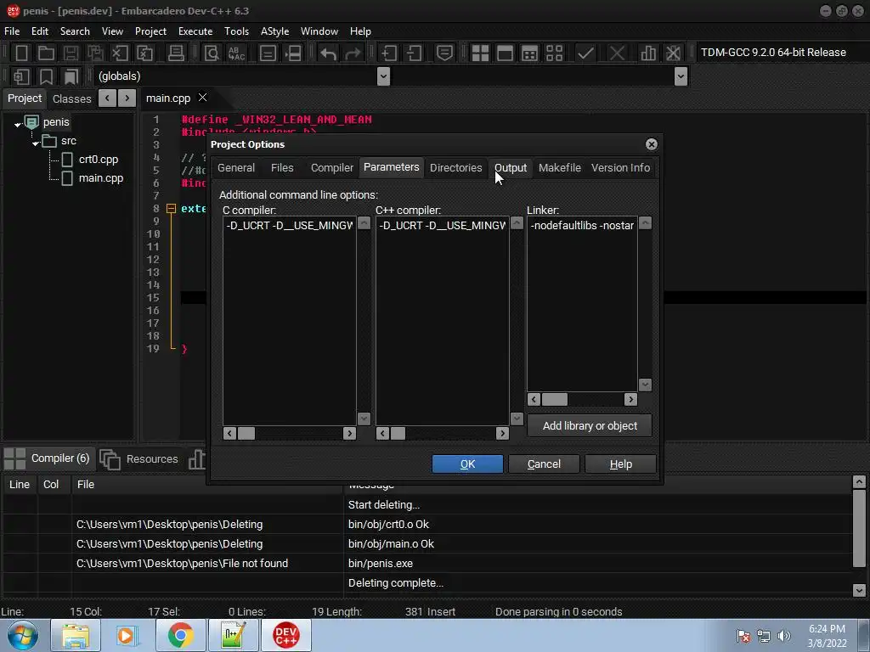Viewport: 870px width, 652px height.
Task: Click the Chrome taskbar icon
Action: point(180,635)
